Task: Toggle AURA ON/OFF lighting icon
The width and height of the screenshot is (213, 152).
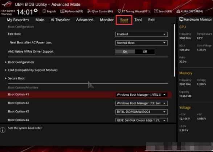Action: pyautogui.click(x=178, y=11)
